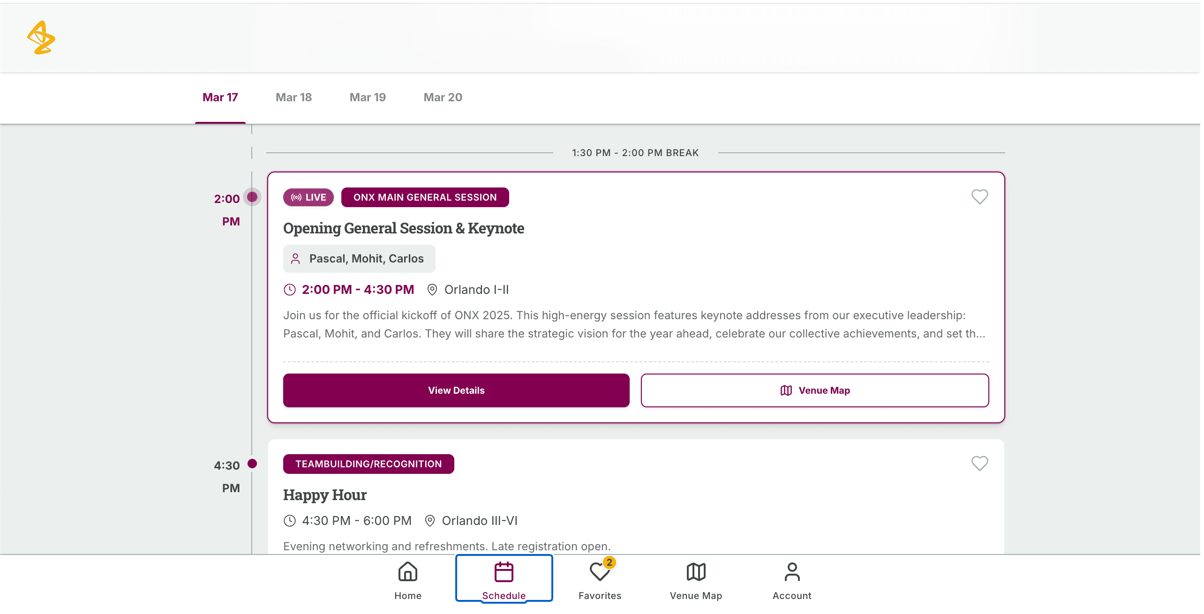Screen dimensions: 1204x614
Task: Expand the Pascal, Mohit, Carlos speakers chip
Action: pos(359,258)
